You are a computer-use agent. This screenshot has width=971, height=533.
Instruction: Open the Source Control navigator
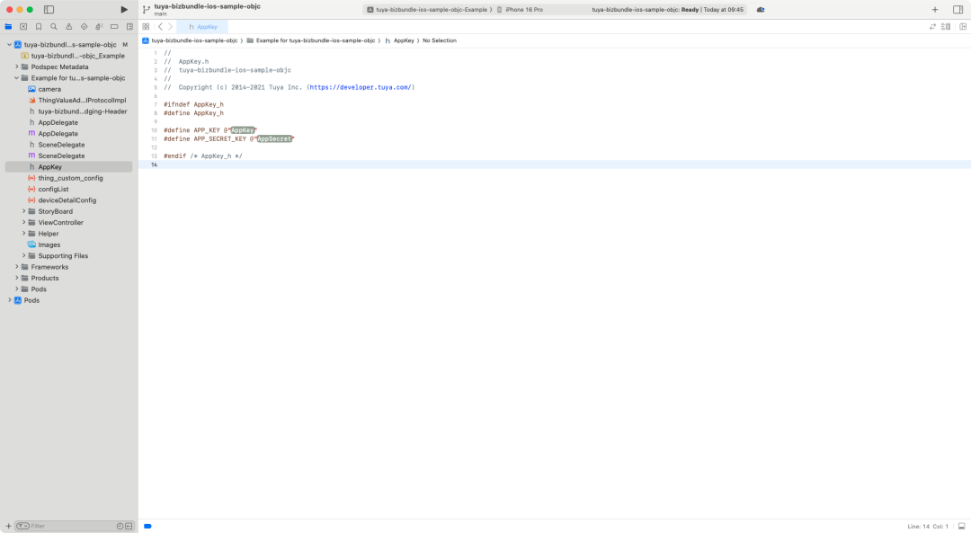point(23,27)
